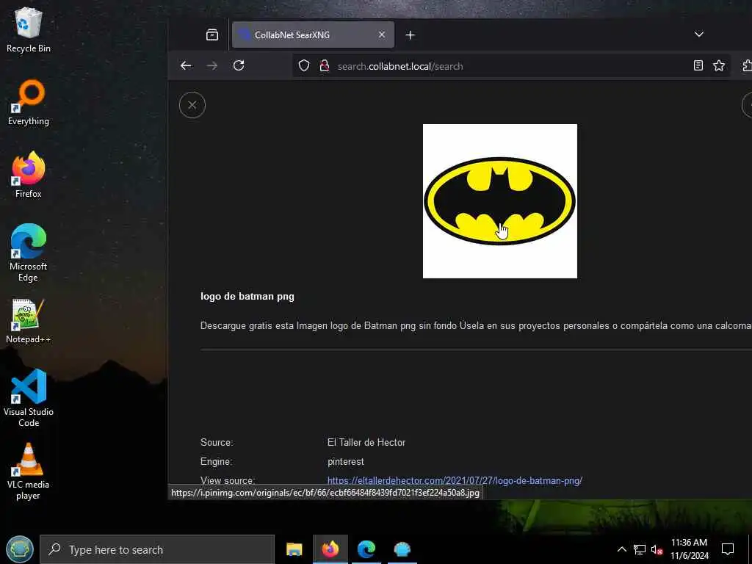Open Visual Studio Code desktop shortcut
This screenshot has width=752, height=564.
tap(29, 398)
